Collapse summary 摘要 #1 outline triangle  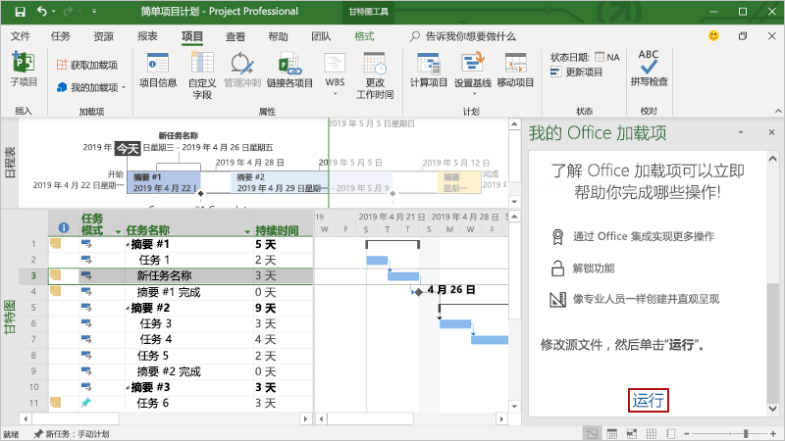[x=128, y=245]
